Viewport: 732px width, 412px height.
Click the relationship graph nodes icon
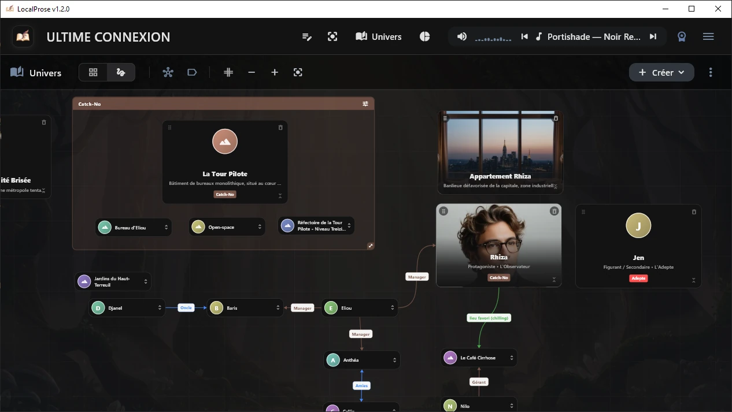(168, 72)
